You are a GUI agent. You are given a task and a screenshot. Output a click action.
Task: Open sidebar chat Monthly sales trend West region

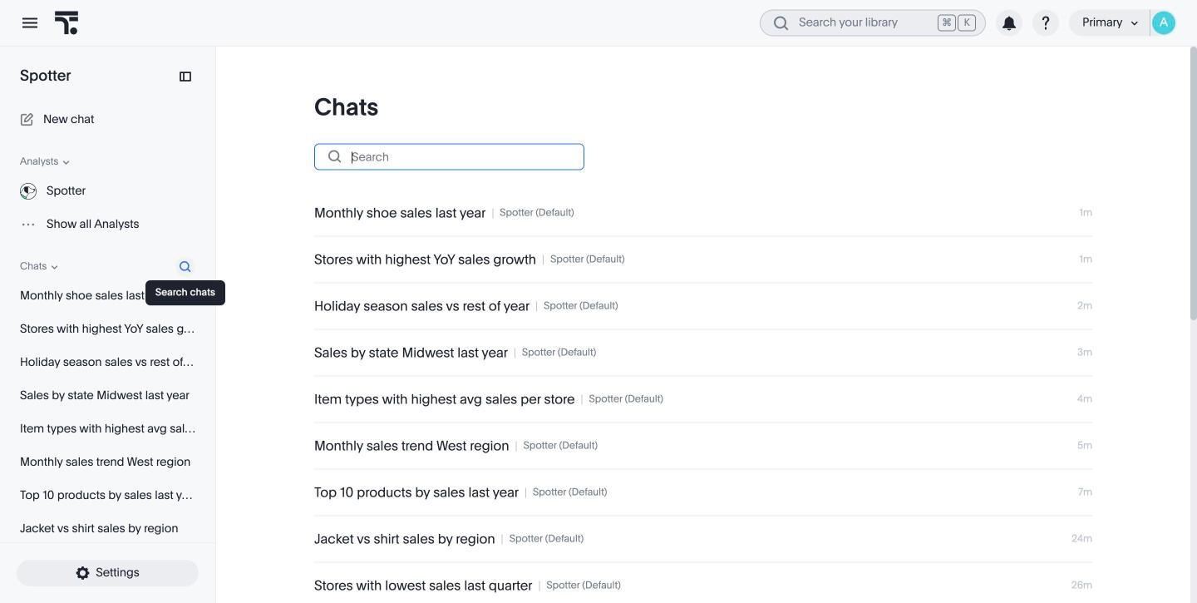click(x=105, y=462)
